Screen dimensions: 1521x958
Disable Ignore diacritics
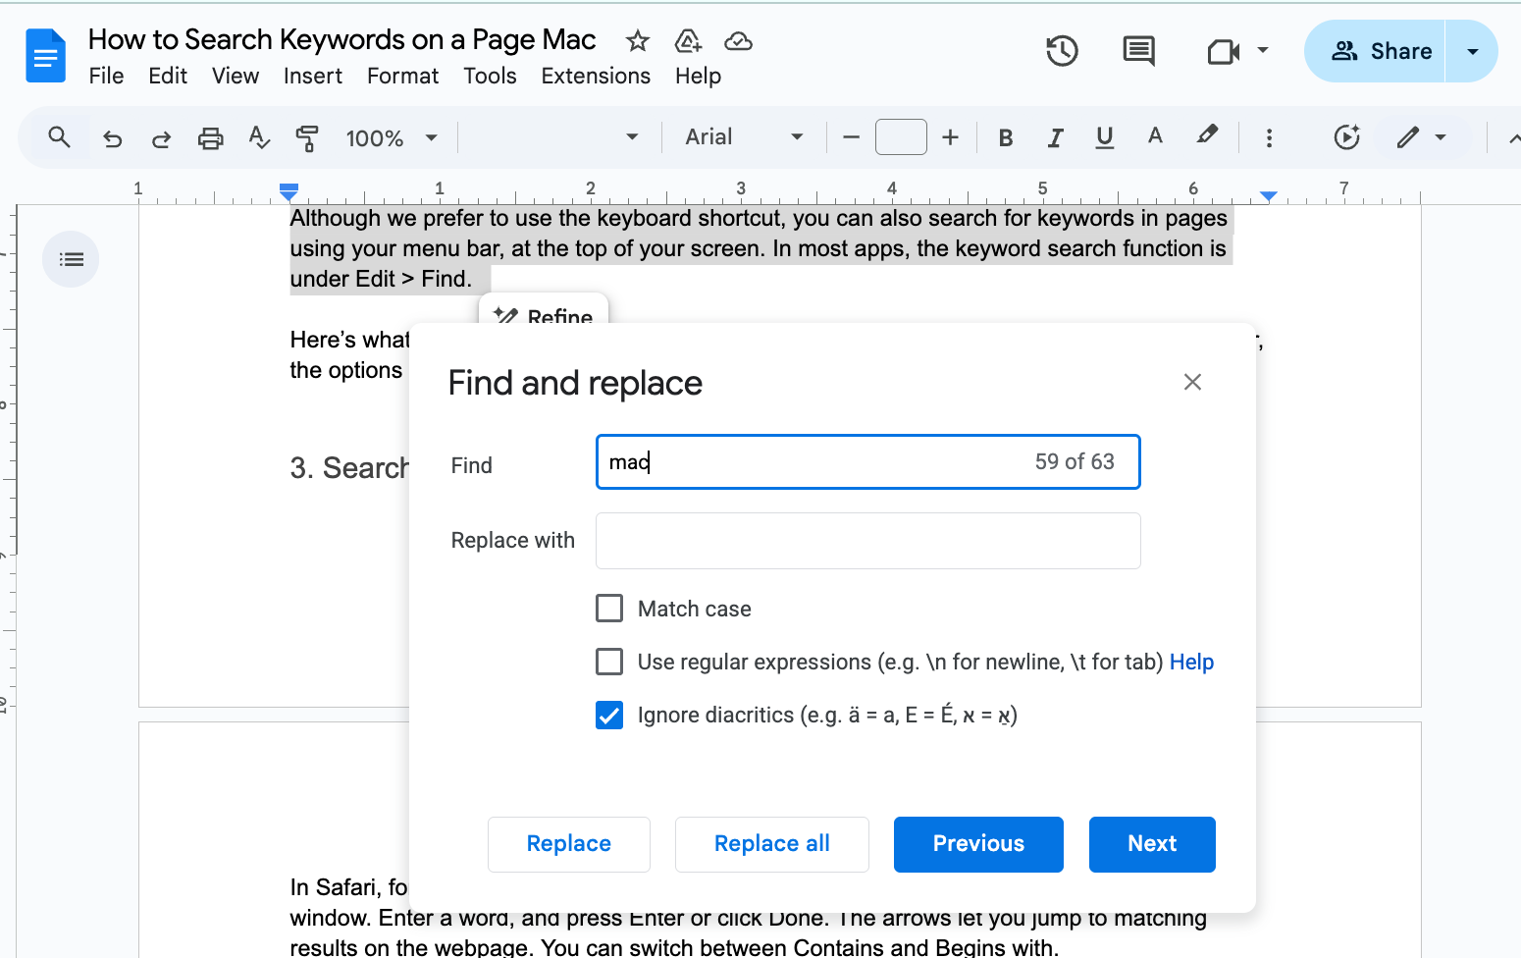tap(609, 715)
